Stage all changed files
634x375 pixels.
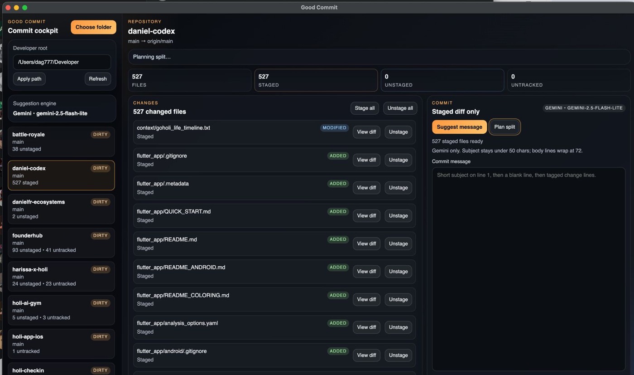(x=365, y=108)
